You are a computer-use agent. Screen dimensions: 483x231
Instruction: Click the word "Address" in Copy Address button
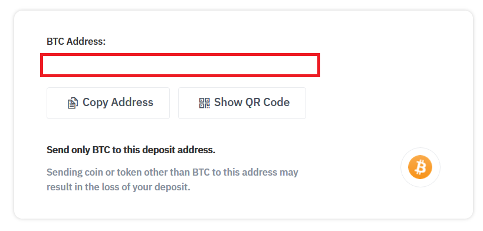click(132, 103)
